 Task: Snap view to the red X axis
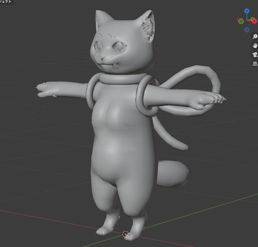[x=254, y=21]
